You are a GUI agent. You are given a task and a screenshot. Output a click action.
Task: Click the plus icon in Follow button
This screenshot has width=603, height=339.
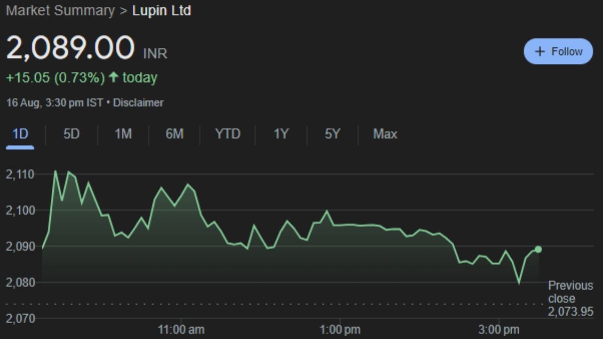540,51
